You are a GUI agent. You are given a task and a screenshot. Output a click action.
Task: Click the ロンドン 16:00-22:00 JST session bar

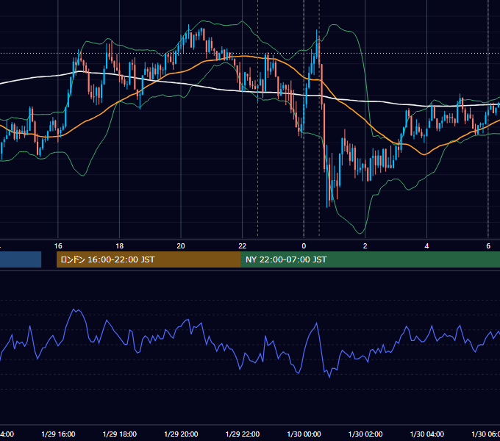[x=149, y=259]
